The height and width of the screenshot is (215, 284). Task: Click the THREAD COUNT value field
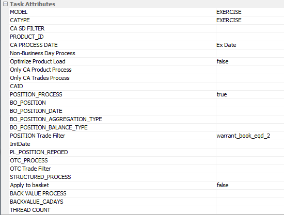[x=250, y=210]
